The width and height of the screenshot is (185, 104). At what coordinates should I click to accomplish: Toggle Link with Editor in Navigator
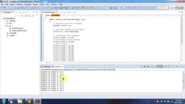click(x=29, y=16)
